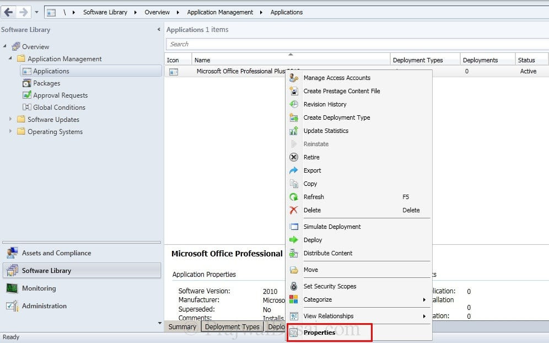Click the Manage Access Accounts icon
Screen dimensions: 549x343
[294, 78]
